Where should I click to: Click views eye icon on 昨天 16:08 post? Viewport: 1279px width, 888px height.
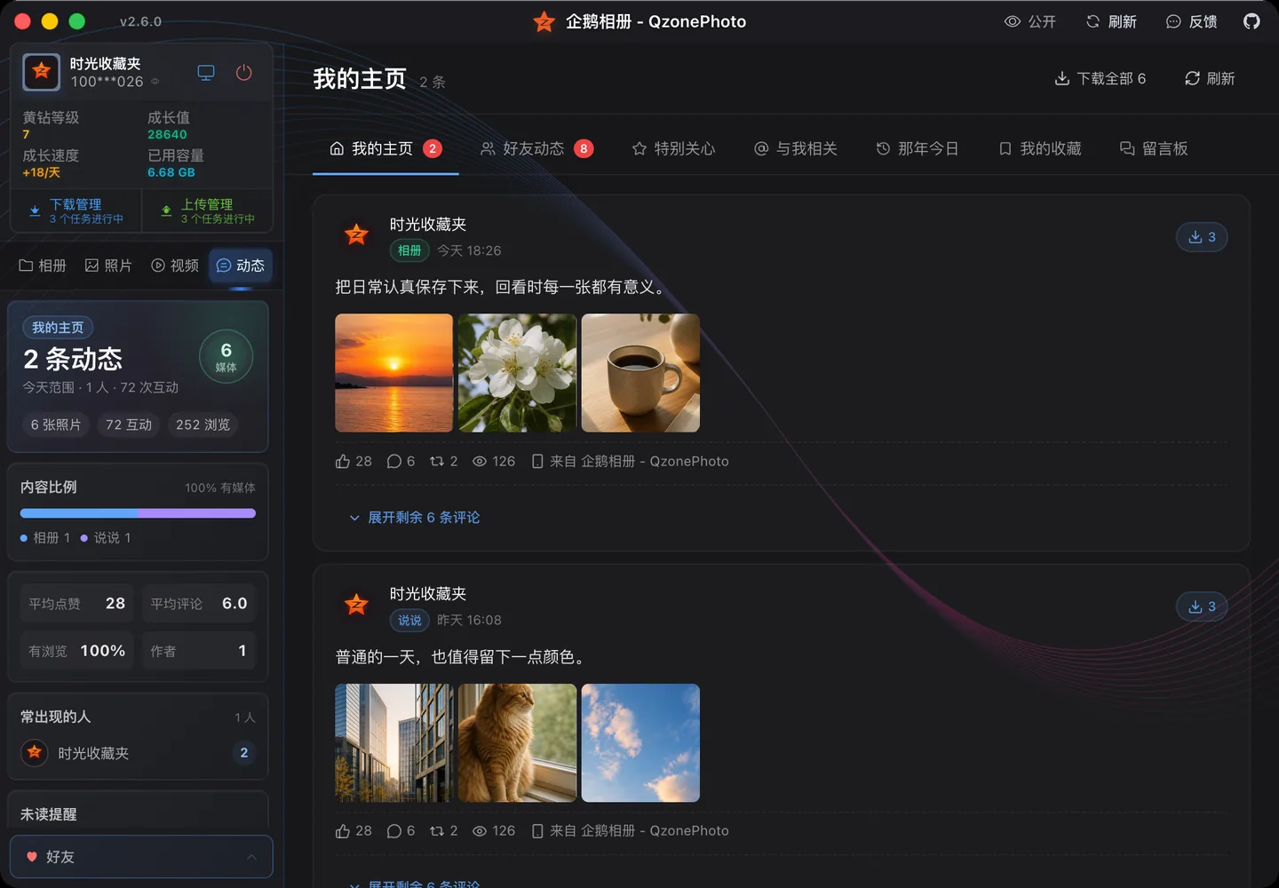tap(480, 830)
